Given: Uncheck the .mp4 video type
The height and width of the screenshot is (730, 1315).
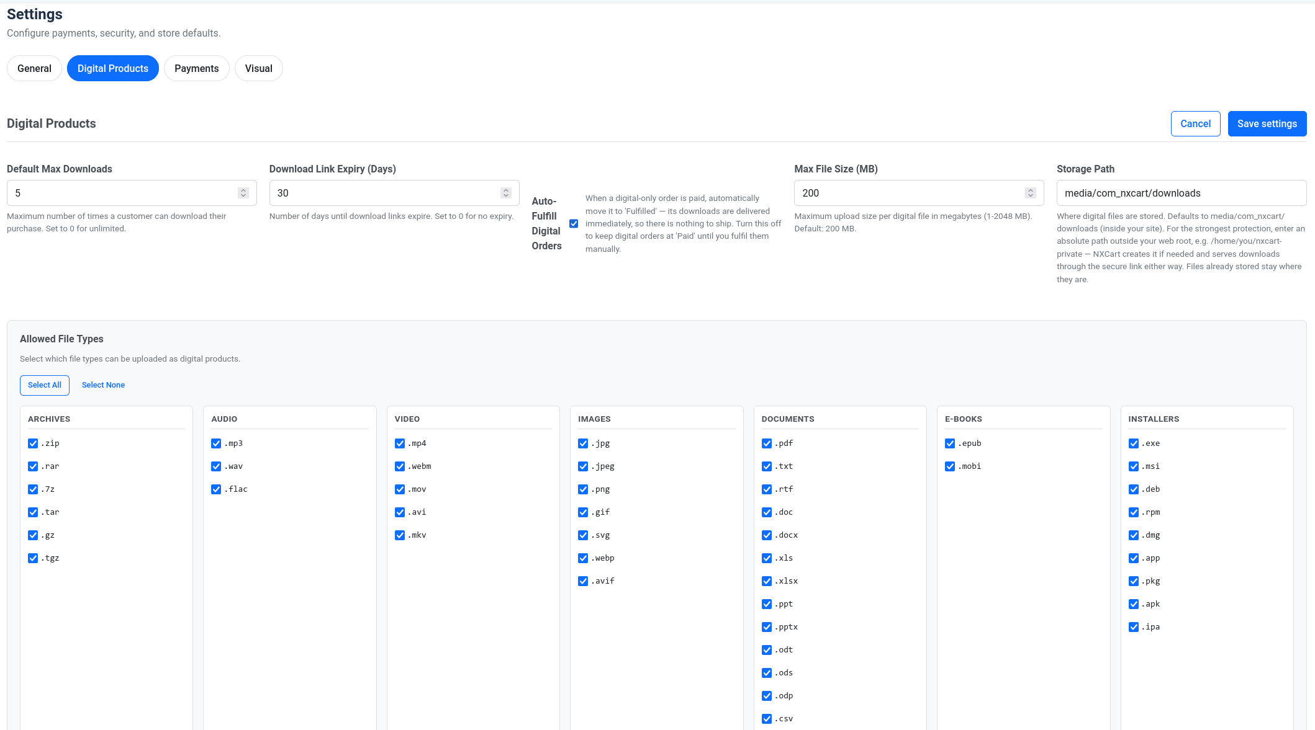Looking at the screenshot, I should coord(400,443).
